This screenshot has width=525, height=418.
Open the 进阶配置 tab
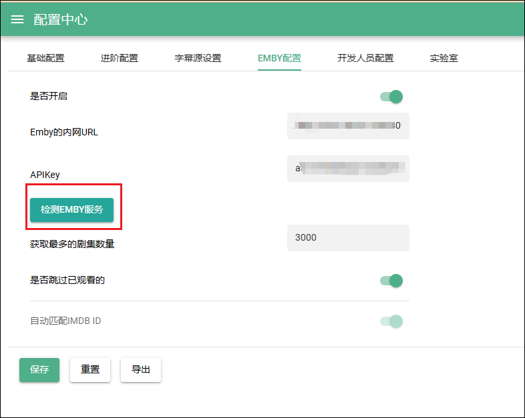119,58
